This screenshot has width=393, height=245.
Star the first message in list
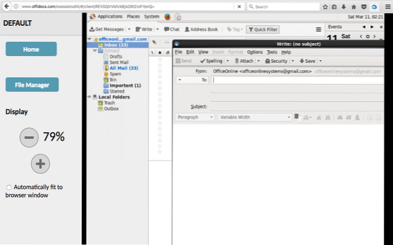(159, 58)
